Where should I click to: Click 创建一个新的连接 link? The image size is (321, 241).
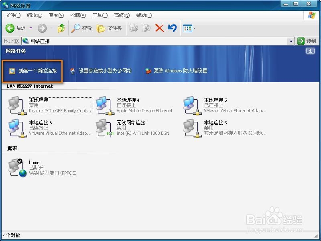click(37, 71)
